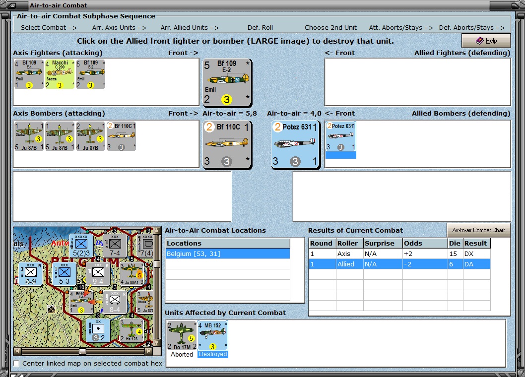This screenshot has width=525, height=377.
Task: Open the Help button
Action: coord(486,41)
